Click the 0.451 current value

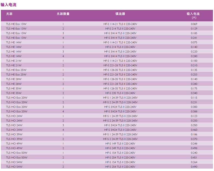(x=194, y=157)
